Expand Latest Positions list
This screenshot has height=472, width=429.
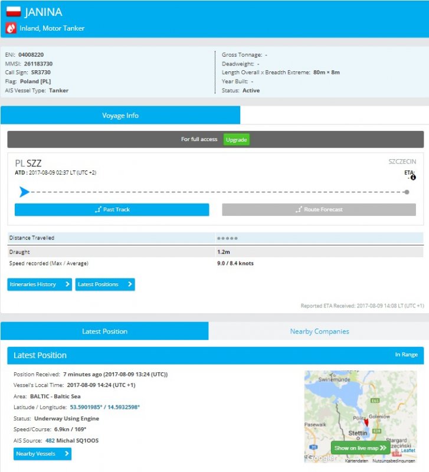point(104,284)
